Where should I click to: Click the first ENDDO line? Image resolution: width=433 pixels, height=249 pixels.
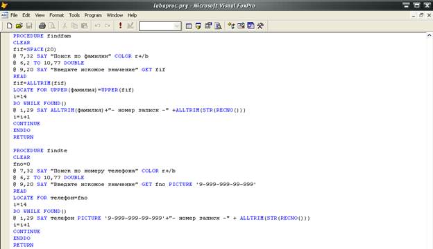tap(22, 130)
